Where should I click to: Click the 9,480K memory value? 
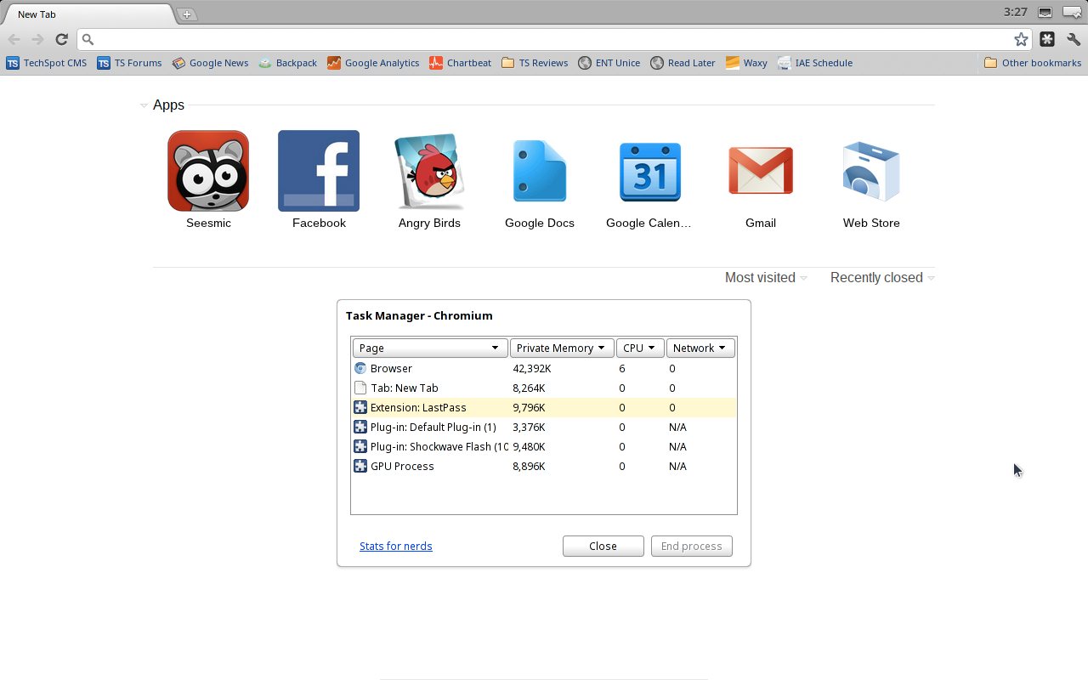coord(529,446)
